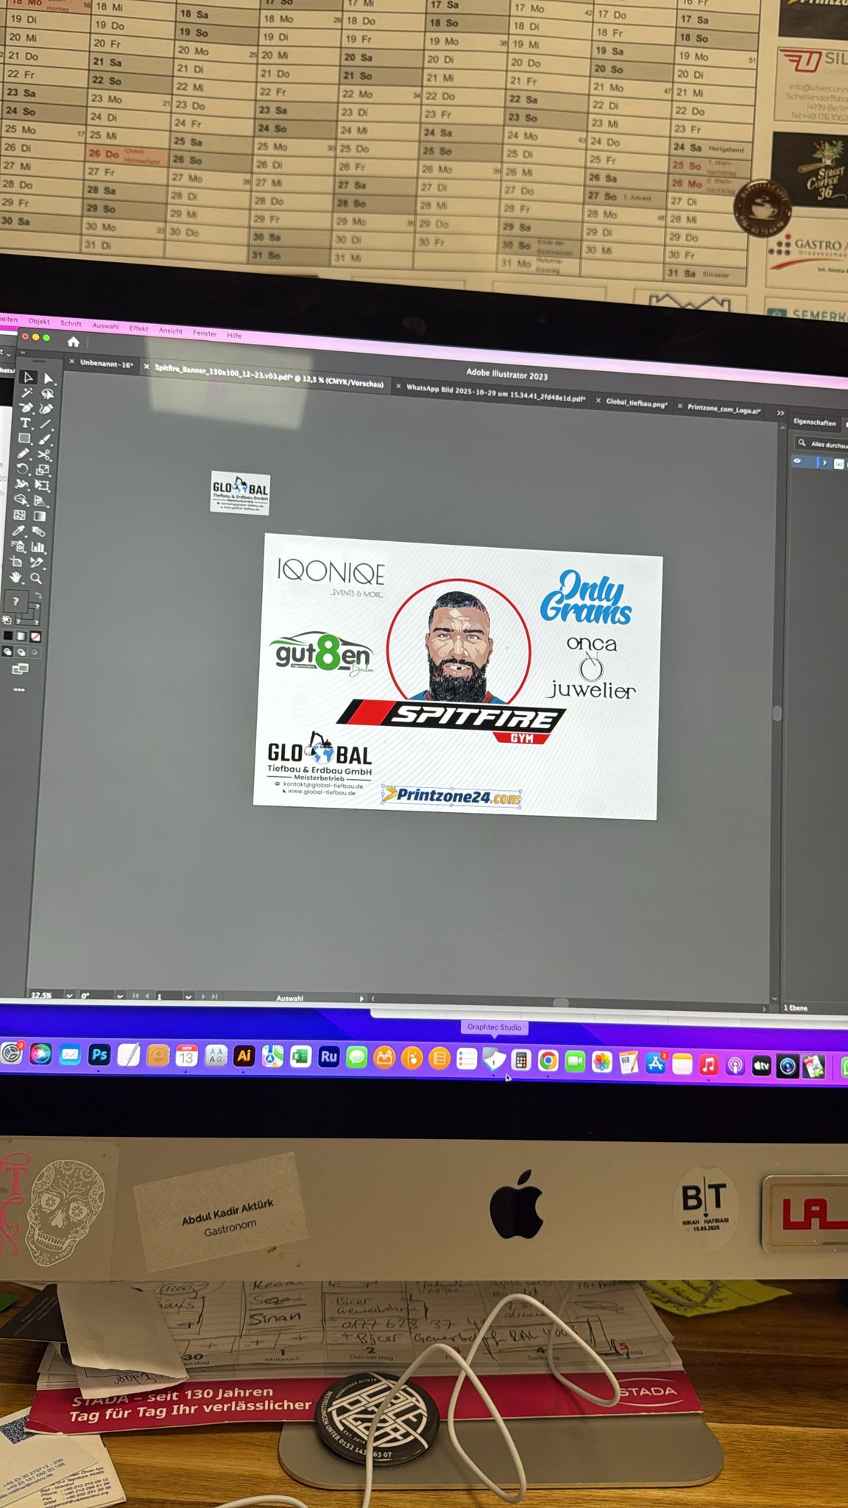848x1508 pixels.
Task: Open the rotation angle dropdown
Action: 119,996
